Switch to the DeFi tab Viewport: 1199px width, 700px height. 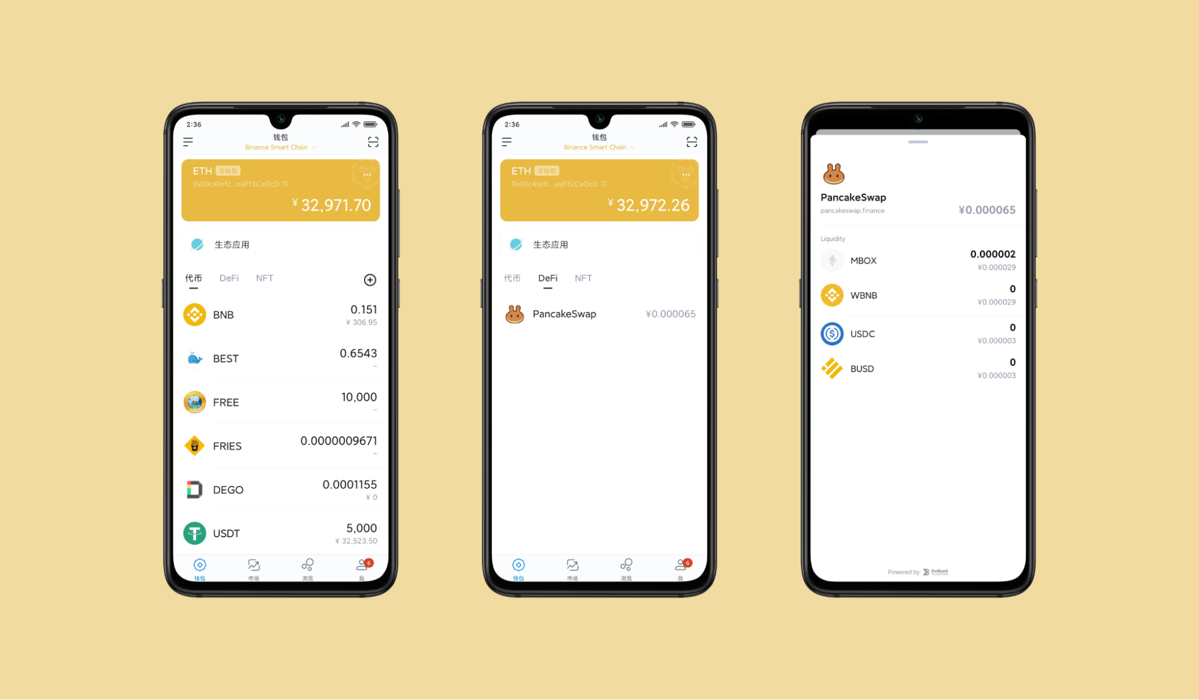point(229,278)
